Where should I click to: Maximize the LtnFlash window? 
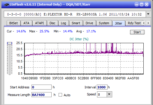(x=142, y=4)
